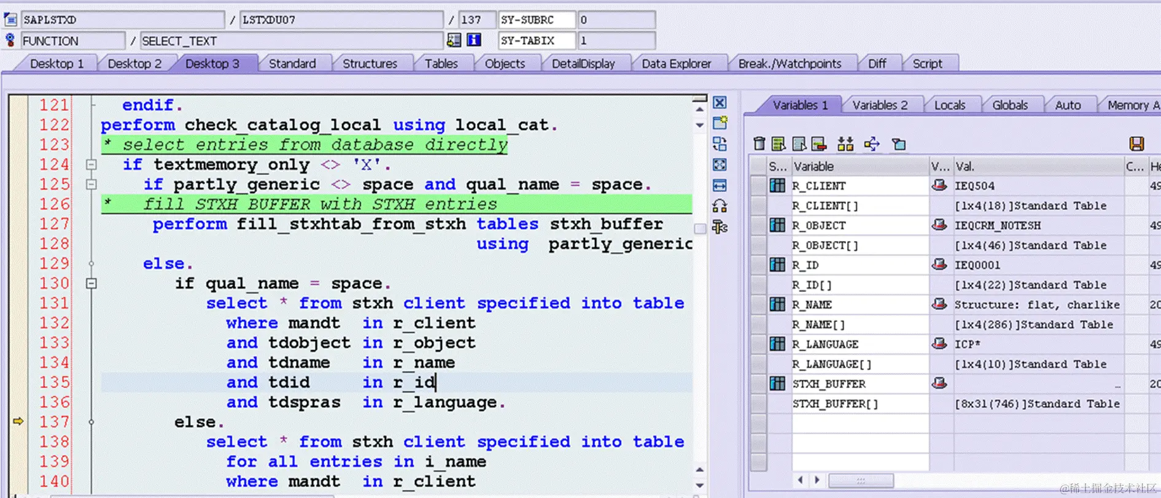
Task: Click the variables table horizontal scrollbar thumb
Action: (861, 480)
